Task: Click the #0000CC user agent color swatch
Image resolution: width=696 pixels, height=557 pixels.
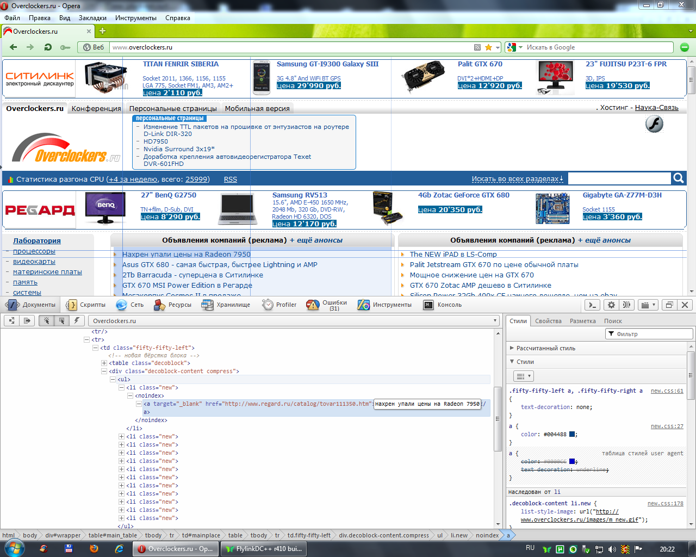Action: (572, 461)
